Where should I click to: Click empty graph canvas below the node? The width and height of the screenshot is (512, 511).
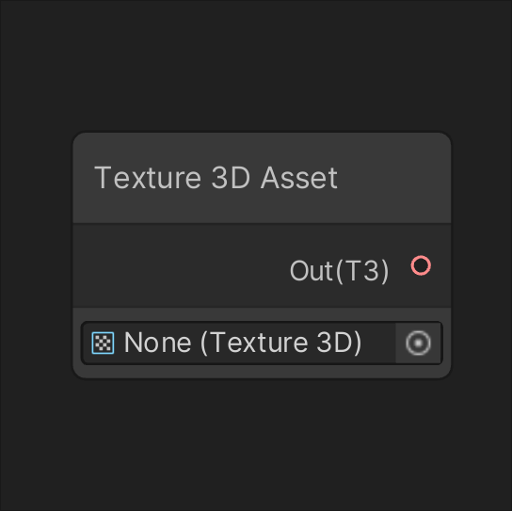pos(256,444)
